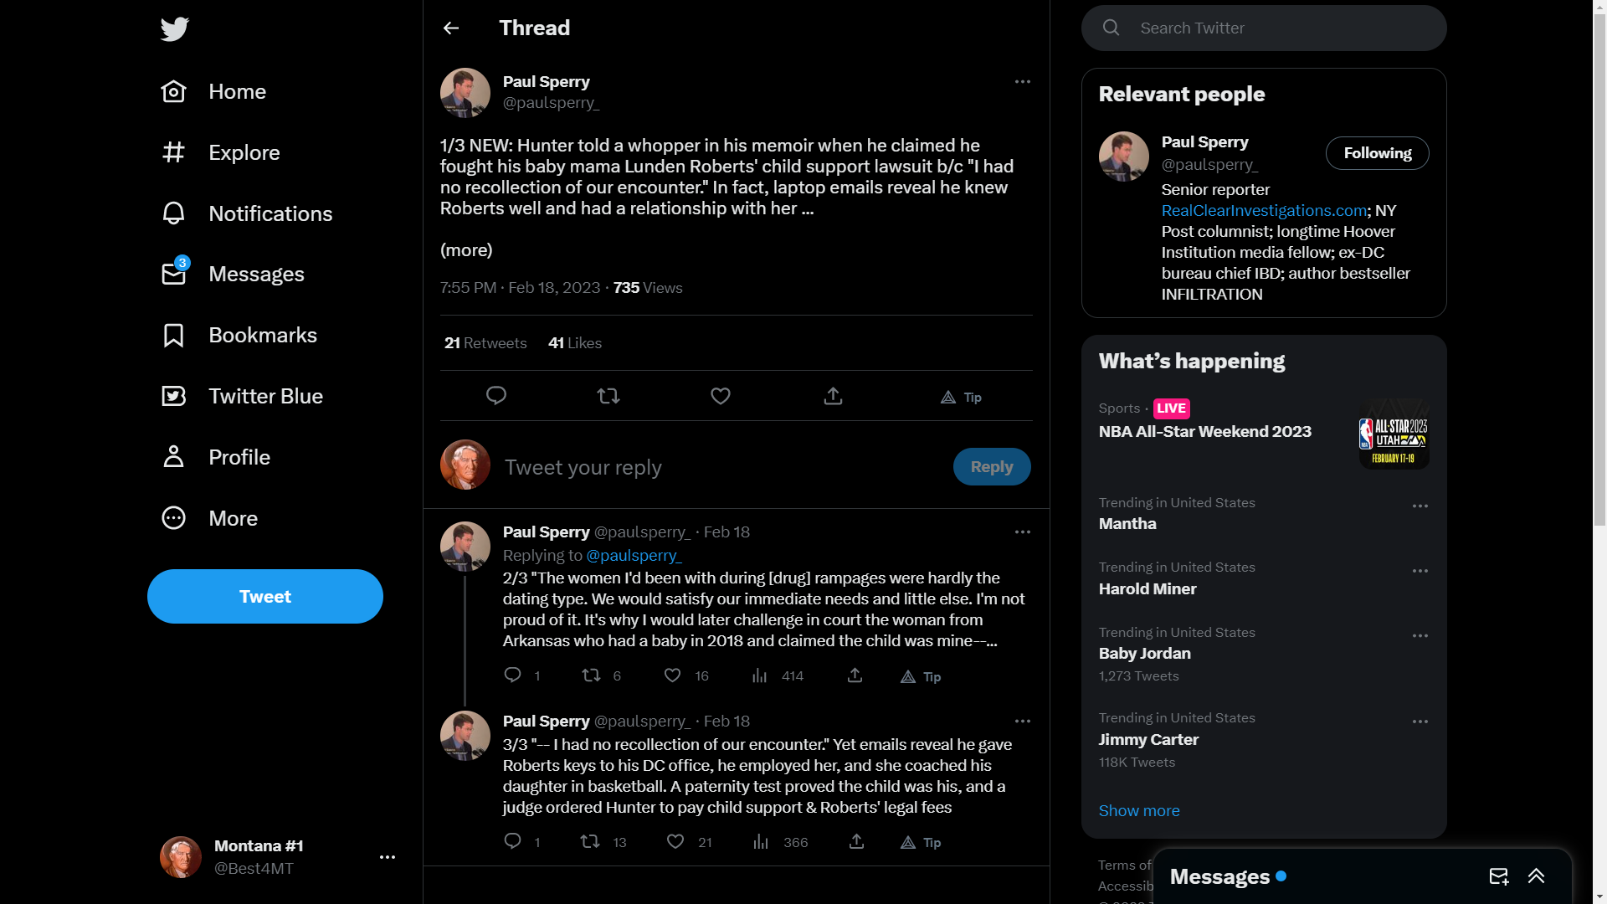Image resolution: width=1607 pixels, height=904 pixels.
Task: Go to Bookmarks in the sidebar
Action: click(x=239, y=336)
